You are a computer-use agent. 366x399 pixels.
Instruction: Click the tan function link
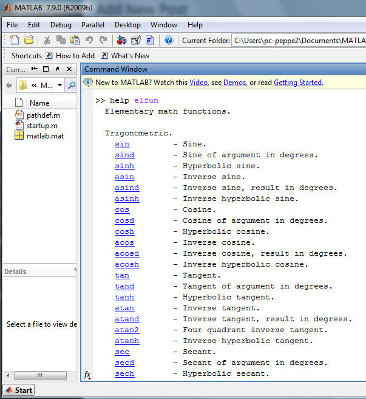122,276
